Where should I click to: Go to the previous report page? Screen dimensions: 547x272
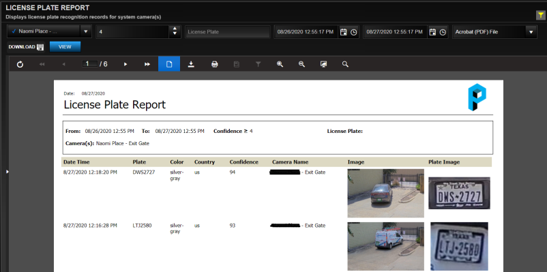[x=63, y=64]
